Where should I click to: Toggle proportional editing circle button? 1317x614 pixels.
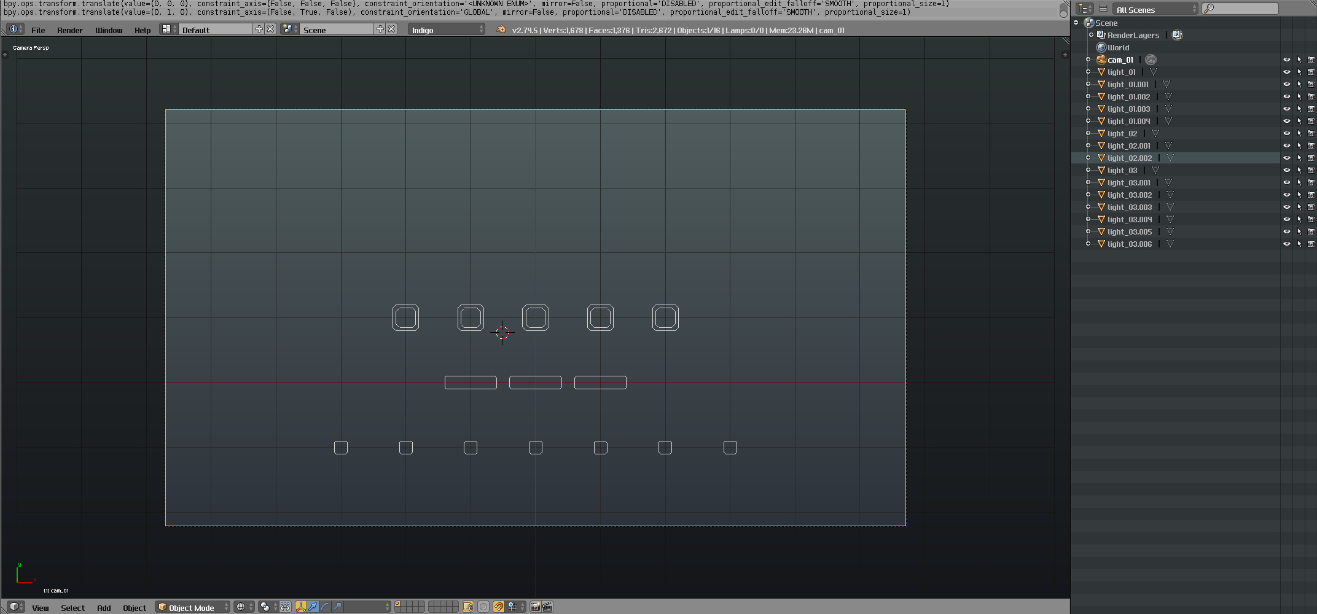coord(483,607)
